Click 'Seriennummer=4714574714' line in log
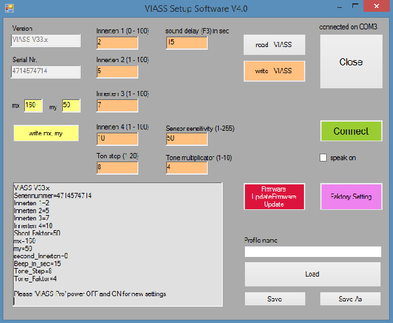Screen dimensions: 393x323 (x=52, y=195)
